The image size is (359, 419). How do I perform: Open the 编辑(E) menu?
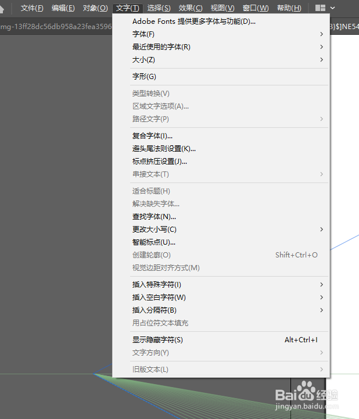pos(63,8)
